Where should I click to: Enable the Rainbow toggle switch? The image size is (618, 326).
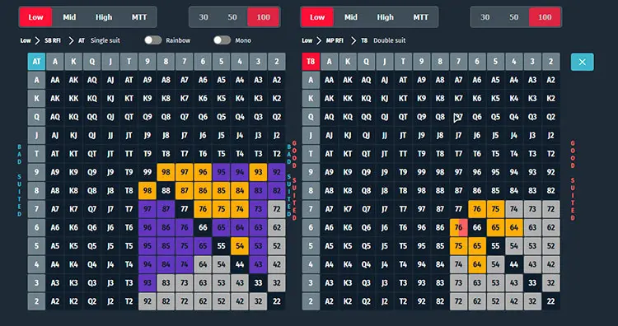click(153, 40)
